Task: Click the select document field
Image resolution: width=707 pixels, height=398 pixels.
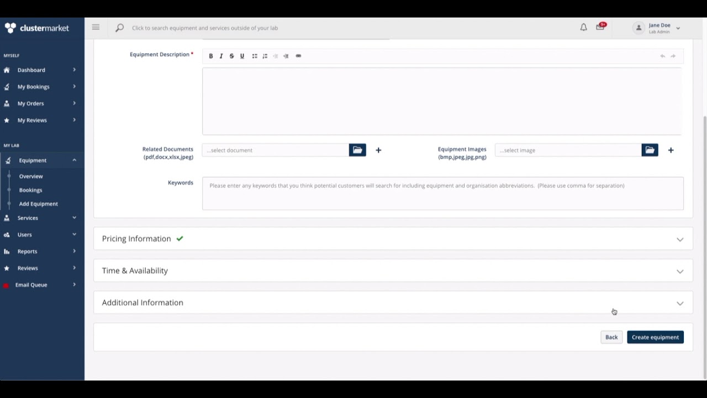Action: coord(276,150)
